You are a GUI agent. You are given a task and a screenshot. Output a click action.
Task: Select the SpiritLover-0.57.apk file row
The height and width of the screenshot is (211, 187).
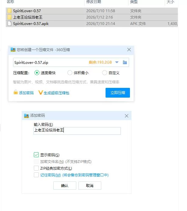(x=92, y=24)
